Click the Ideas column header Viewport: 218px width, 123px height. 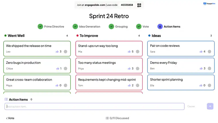tap(156, 36)
